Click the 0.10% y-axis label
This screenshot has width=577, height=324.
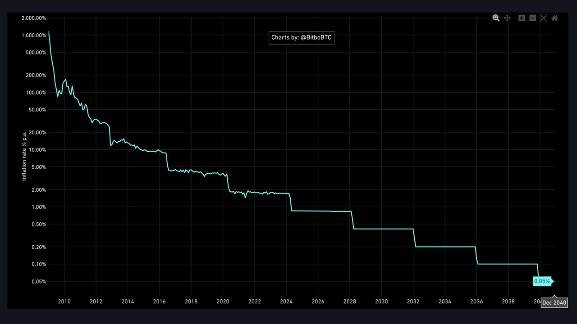(x=38, y=264)
